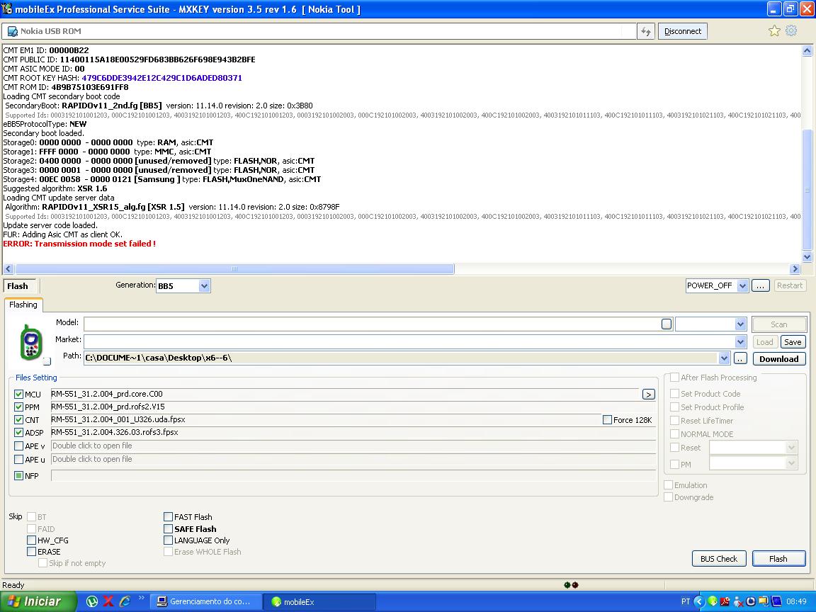Show hidden tray icons arrow
This screenshot has width=816, height=612.
pyautogui.click(x=699, y=601)
